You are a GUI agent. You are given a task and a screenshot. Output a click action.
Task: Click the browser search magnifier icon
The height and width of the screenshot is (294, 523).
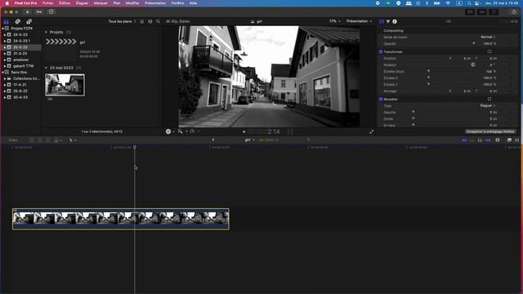[158, 21]
